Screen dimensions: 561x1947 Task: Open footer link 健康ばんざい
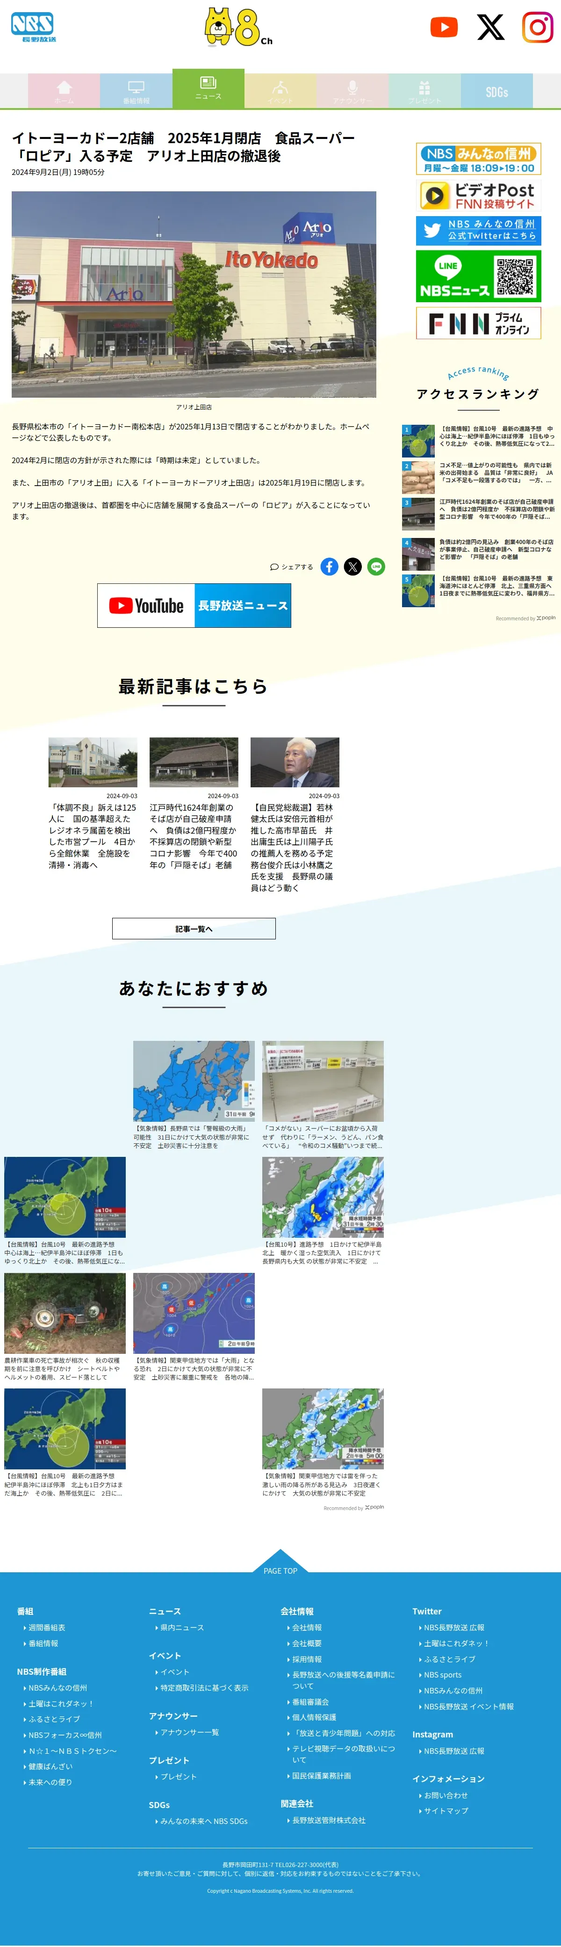(50, 1766)
